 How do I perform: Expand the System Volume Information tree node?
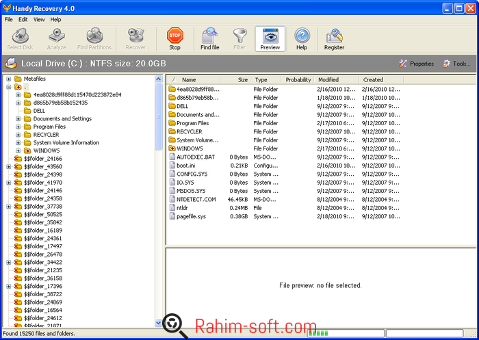click(18, 143)
